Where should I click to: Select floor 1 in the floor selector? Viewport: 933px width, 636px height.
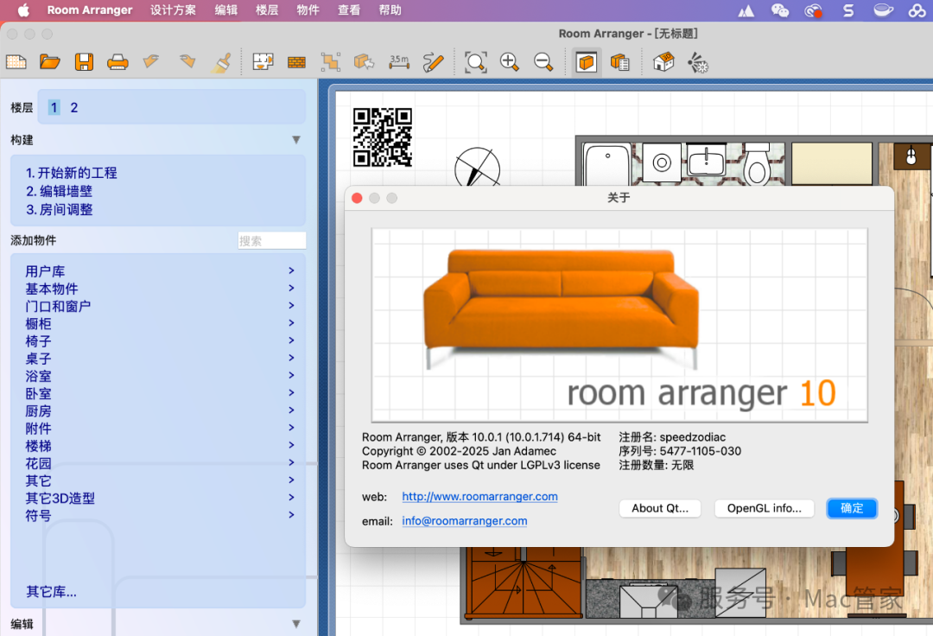pos(54,107)
